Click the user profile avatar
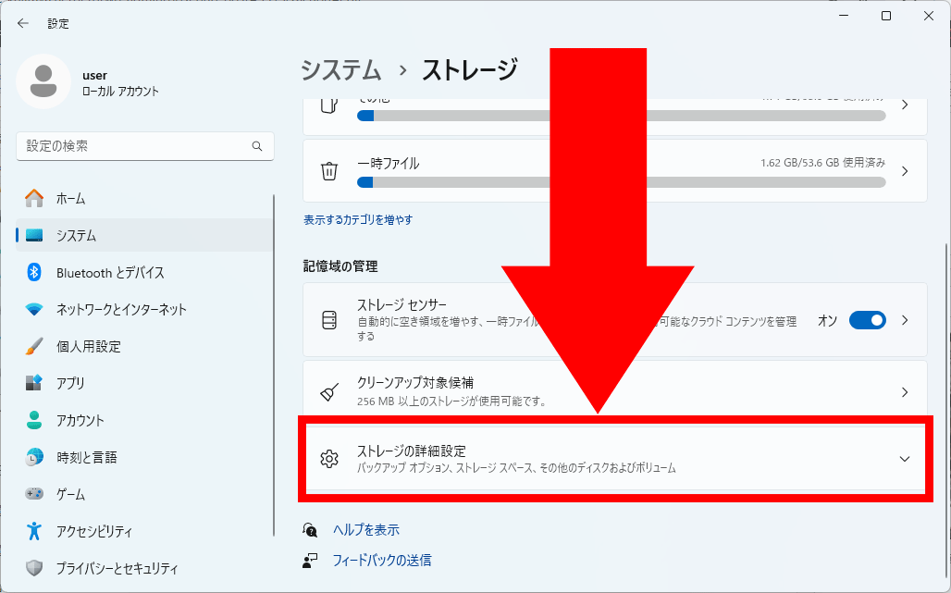Screen dimensions: 951x593 [43, 81]
